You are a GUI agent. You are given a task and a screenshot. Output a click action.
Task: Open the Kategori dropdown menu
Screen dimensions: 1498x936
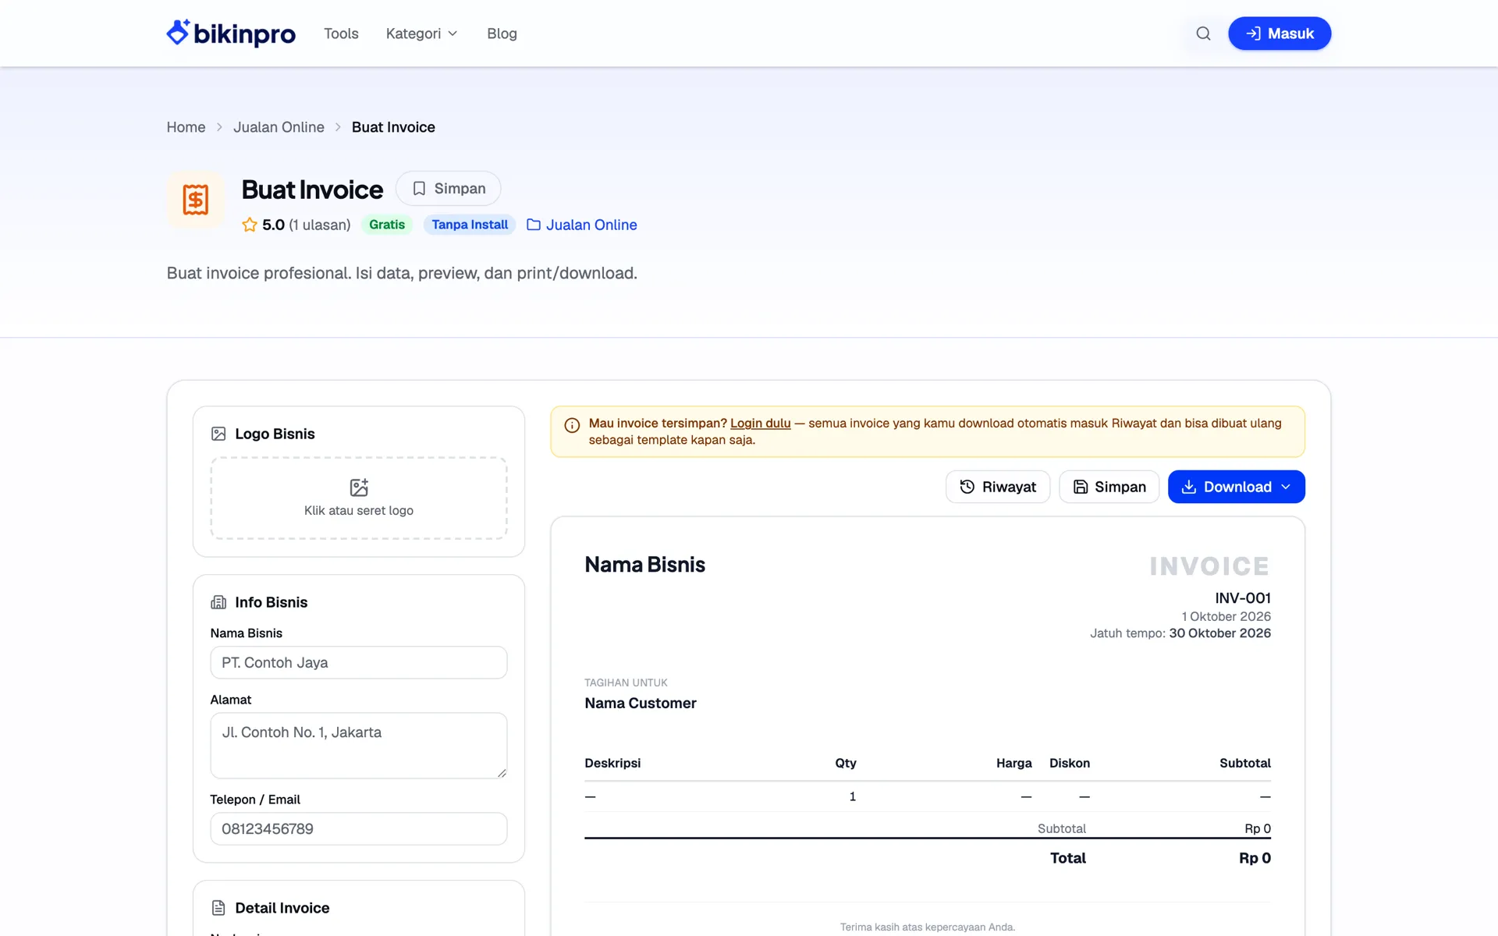(x=422, y=34)
